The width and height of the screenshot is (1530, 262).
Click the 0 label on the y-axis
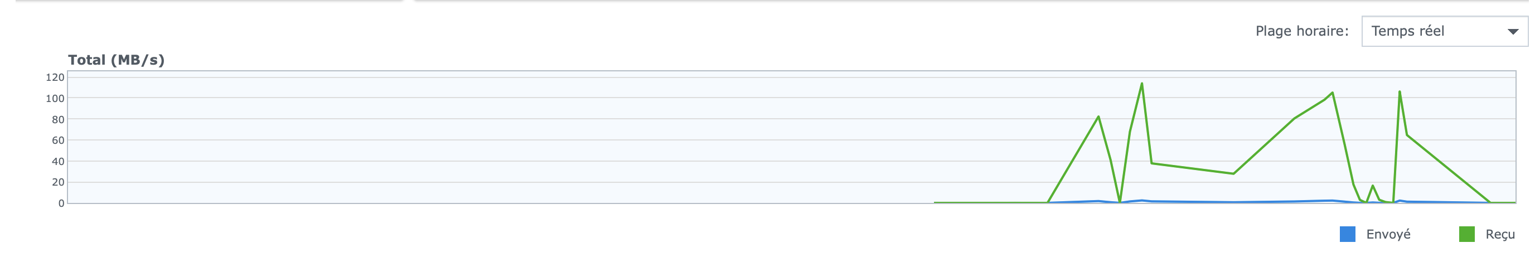click(x=61, y=203)
